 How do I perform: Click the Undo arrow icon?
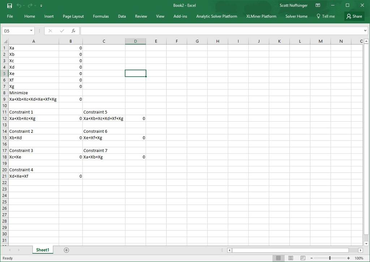click(x=19, y=6)
